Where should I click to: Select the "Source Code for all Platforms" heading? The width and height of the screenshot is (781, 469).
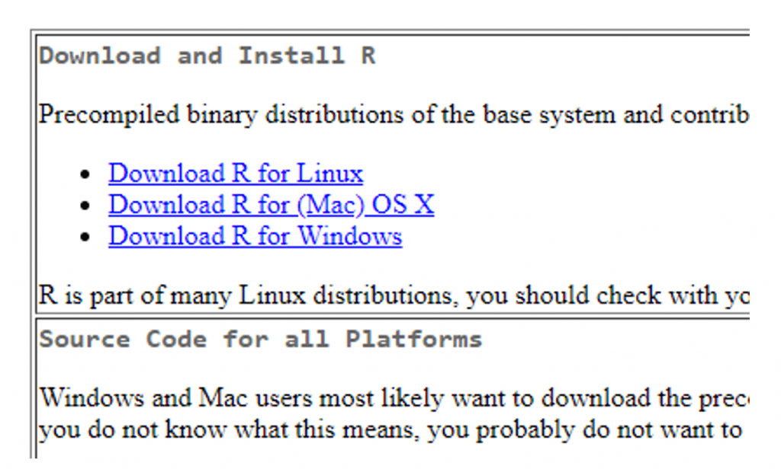point(261,339)
